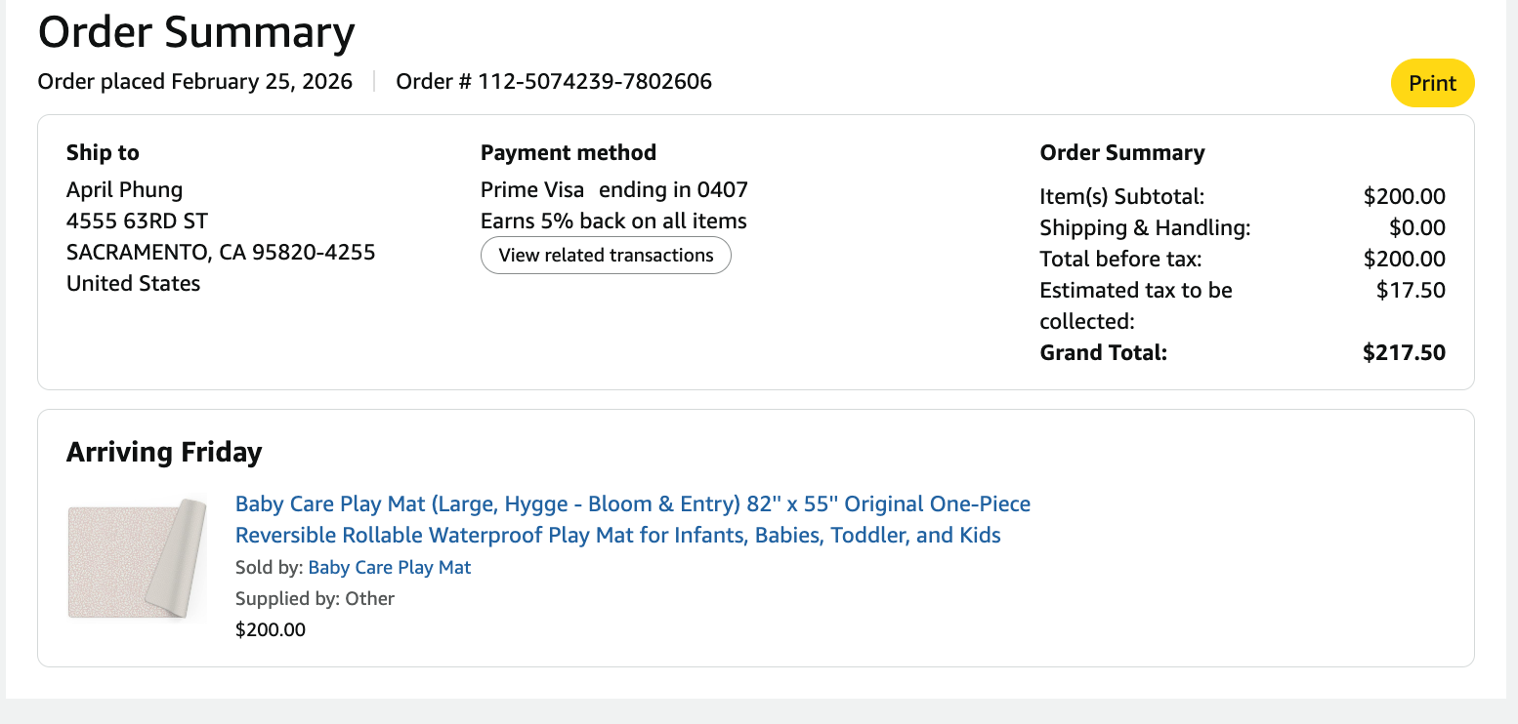Viewport: 1518px width, 724px height.
Task: Click the street address 4555 63RD ST
Action: (x=137, y=221)
